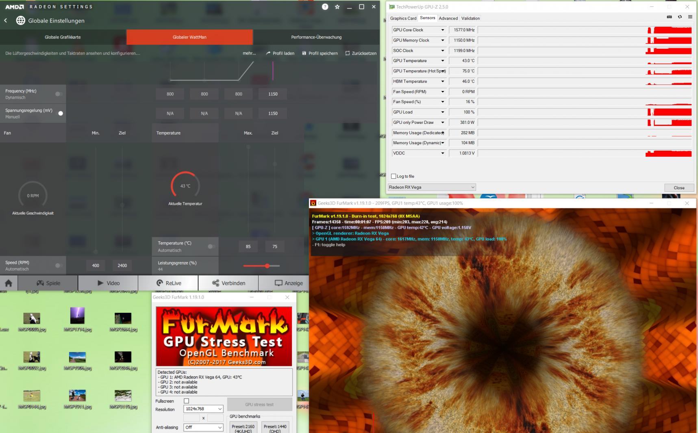Image resolution: width=698 pixels, height=433 pixels.
Task: Click the fan Ziel 2400 RPM field
Action: (x=122, y=266)
